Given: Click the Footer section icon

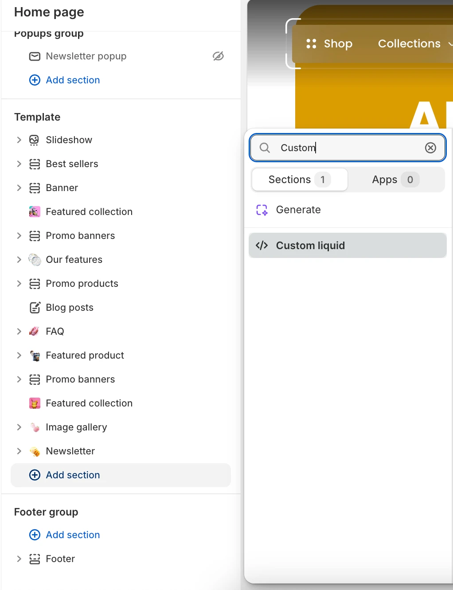Looking at the screenshot, I should coord(35,559).
